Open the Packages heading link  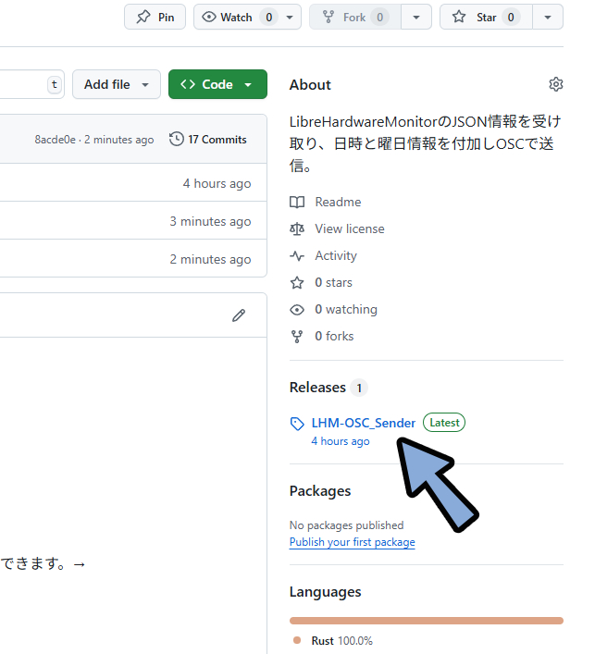(320, 491)
